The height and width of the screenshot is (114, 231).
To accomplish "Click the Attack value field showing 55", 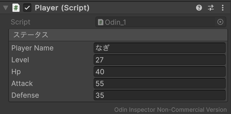I will (160, 83).
